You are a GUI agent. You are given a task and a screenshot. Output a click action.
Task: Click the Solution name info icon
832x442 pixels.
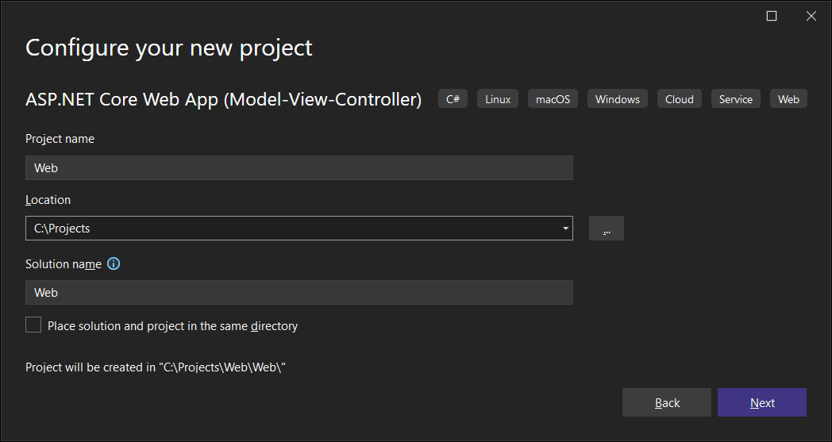[114, 263]
